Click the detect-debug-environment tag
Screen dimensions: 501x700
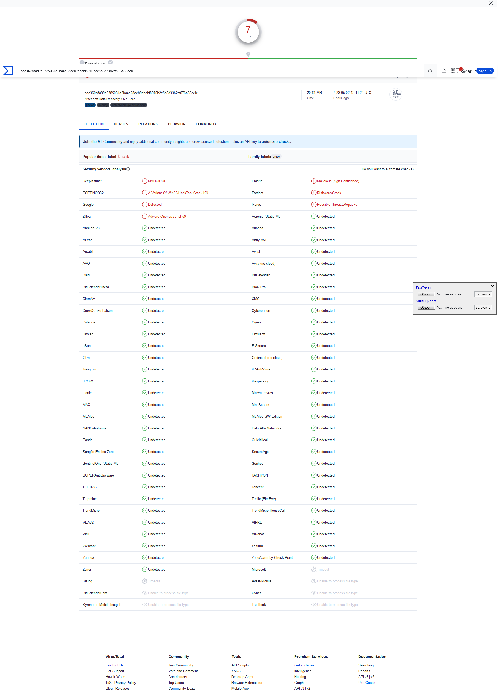[129, 105]
